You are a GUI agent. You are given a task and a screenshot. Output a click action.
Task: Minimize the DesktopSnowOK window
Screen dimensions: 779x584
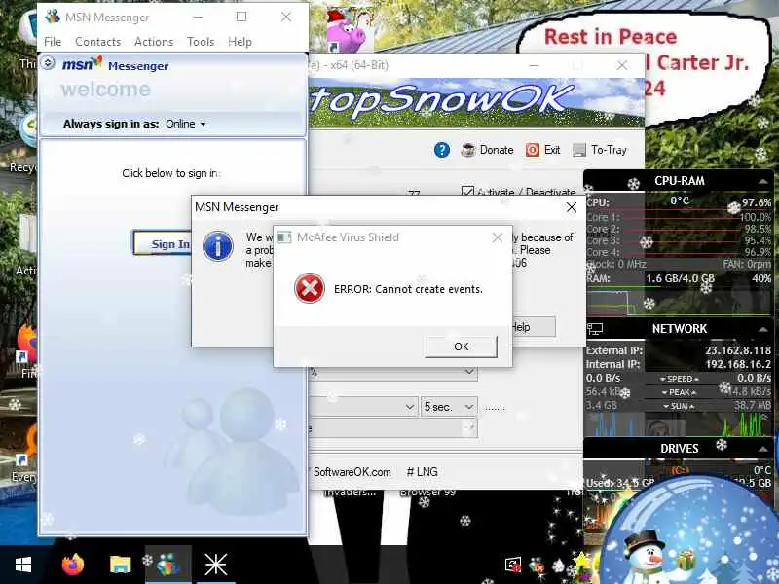(x=533, y=65)
